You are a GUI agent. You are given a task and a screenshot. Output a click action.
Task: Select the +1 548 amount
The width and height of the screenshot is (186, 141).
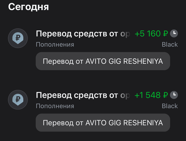(148, 95)
